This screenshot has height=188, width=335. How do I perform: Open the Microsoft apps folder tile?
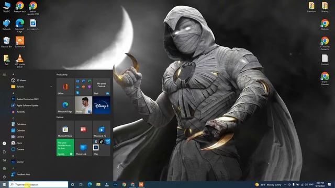(x=83, y=87)
